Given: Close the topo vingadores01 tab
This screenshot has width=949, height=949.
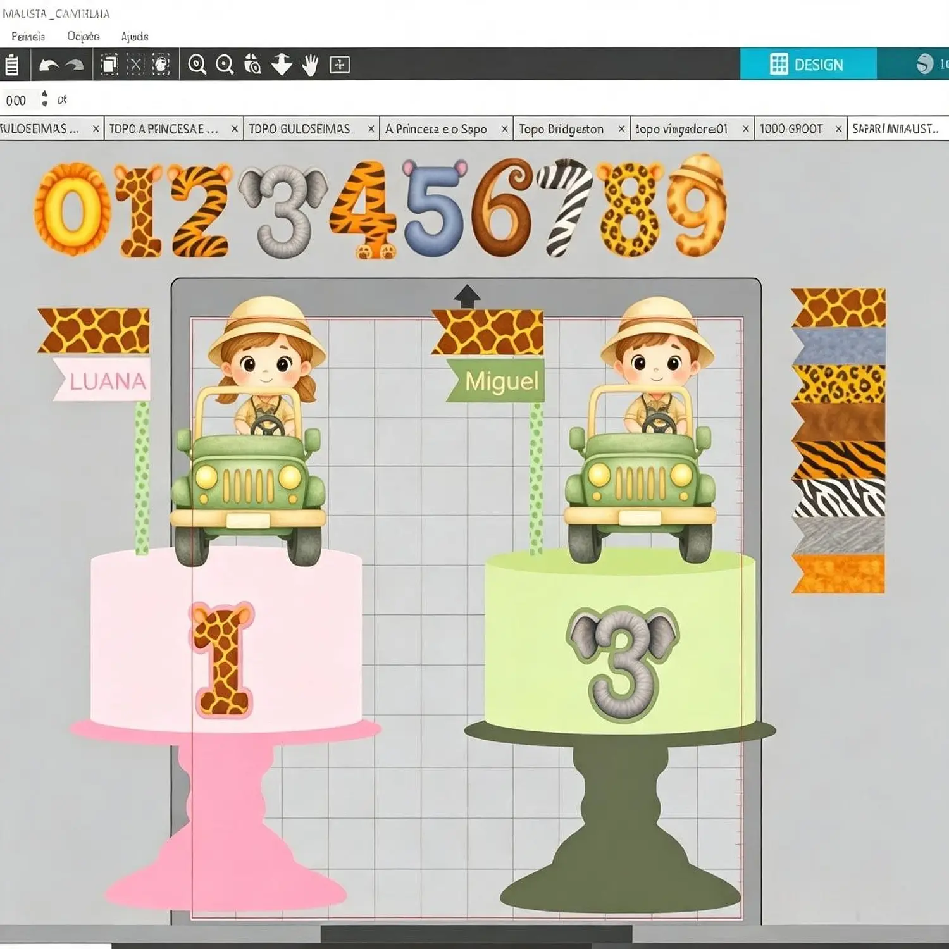Looking at the screenshot, I should click(x=745, y=129).
